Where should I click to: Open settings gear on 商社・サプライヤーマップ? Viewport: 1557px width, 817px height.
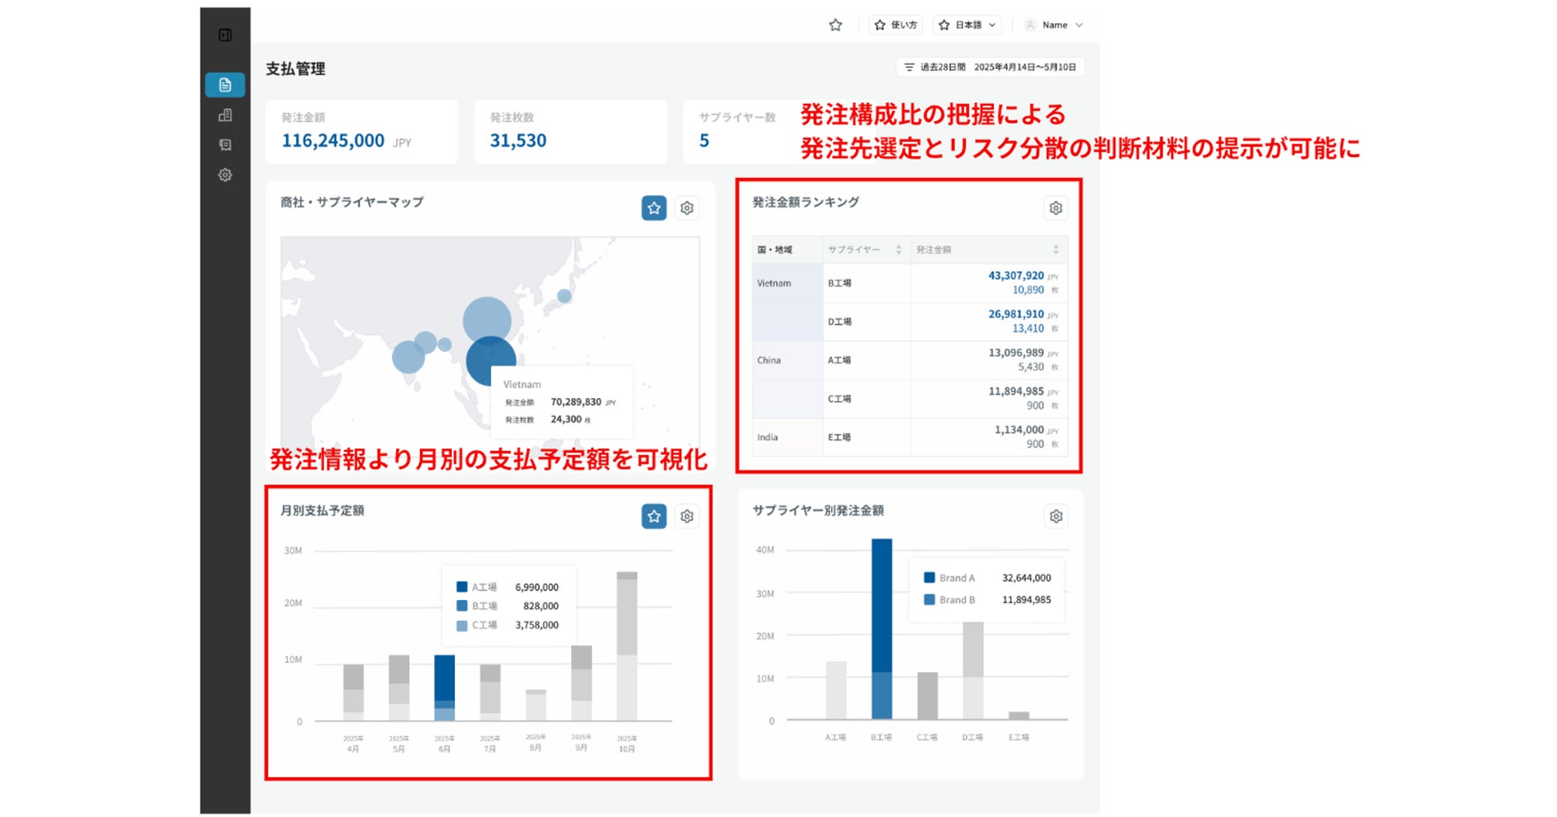pyautogui.click(x=687, y=208)
